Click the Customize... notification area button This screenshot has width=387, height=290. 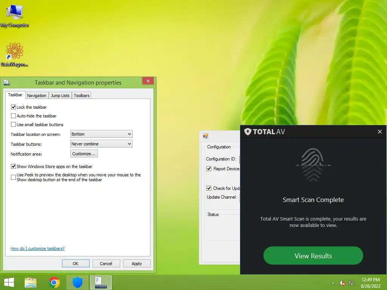pyautogui.click(x=84, y=154)
